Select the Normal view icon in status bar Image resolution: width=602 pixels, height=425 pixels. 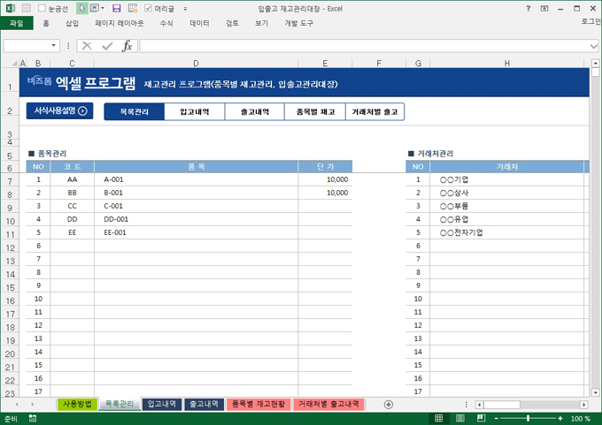click(x=439, y=419)
